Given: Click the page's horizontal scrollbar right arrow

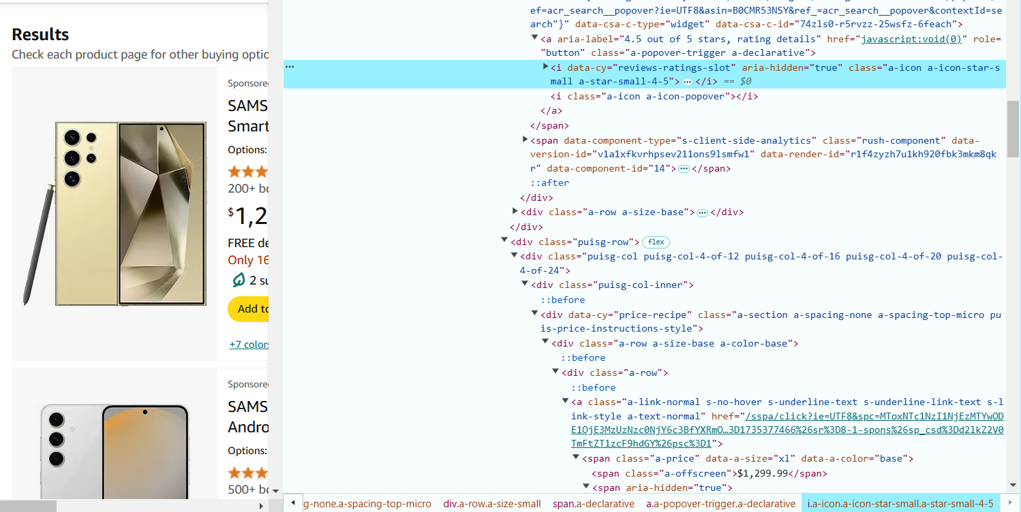Looking at the screenshot, I should (x=261, y=506).
